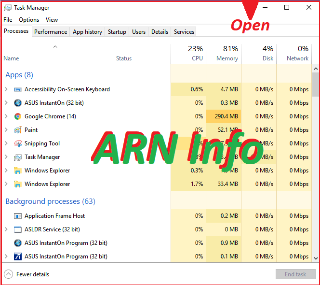Switch to the App history tab
320x285 pixels.
click(87, 32)
